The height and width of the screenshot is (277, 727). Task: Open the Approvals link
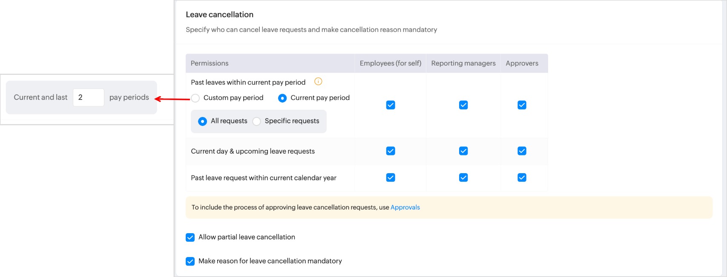[405, 207]
